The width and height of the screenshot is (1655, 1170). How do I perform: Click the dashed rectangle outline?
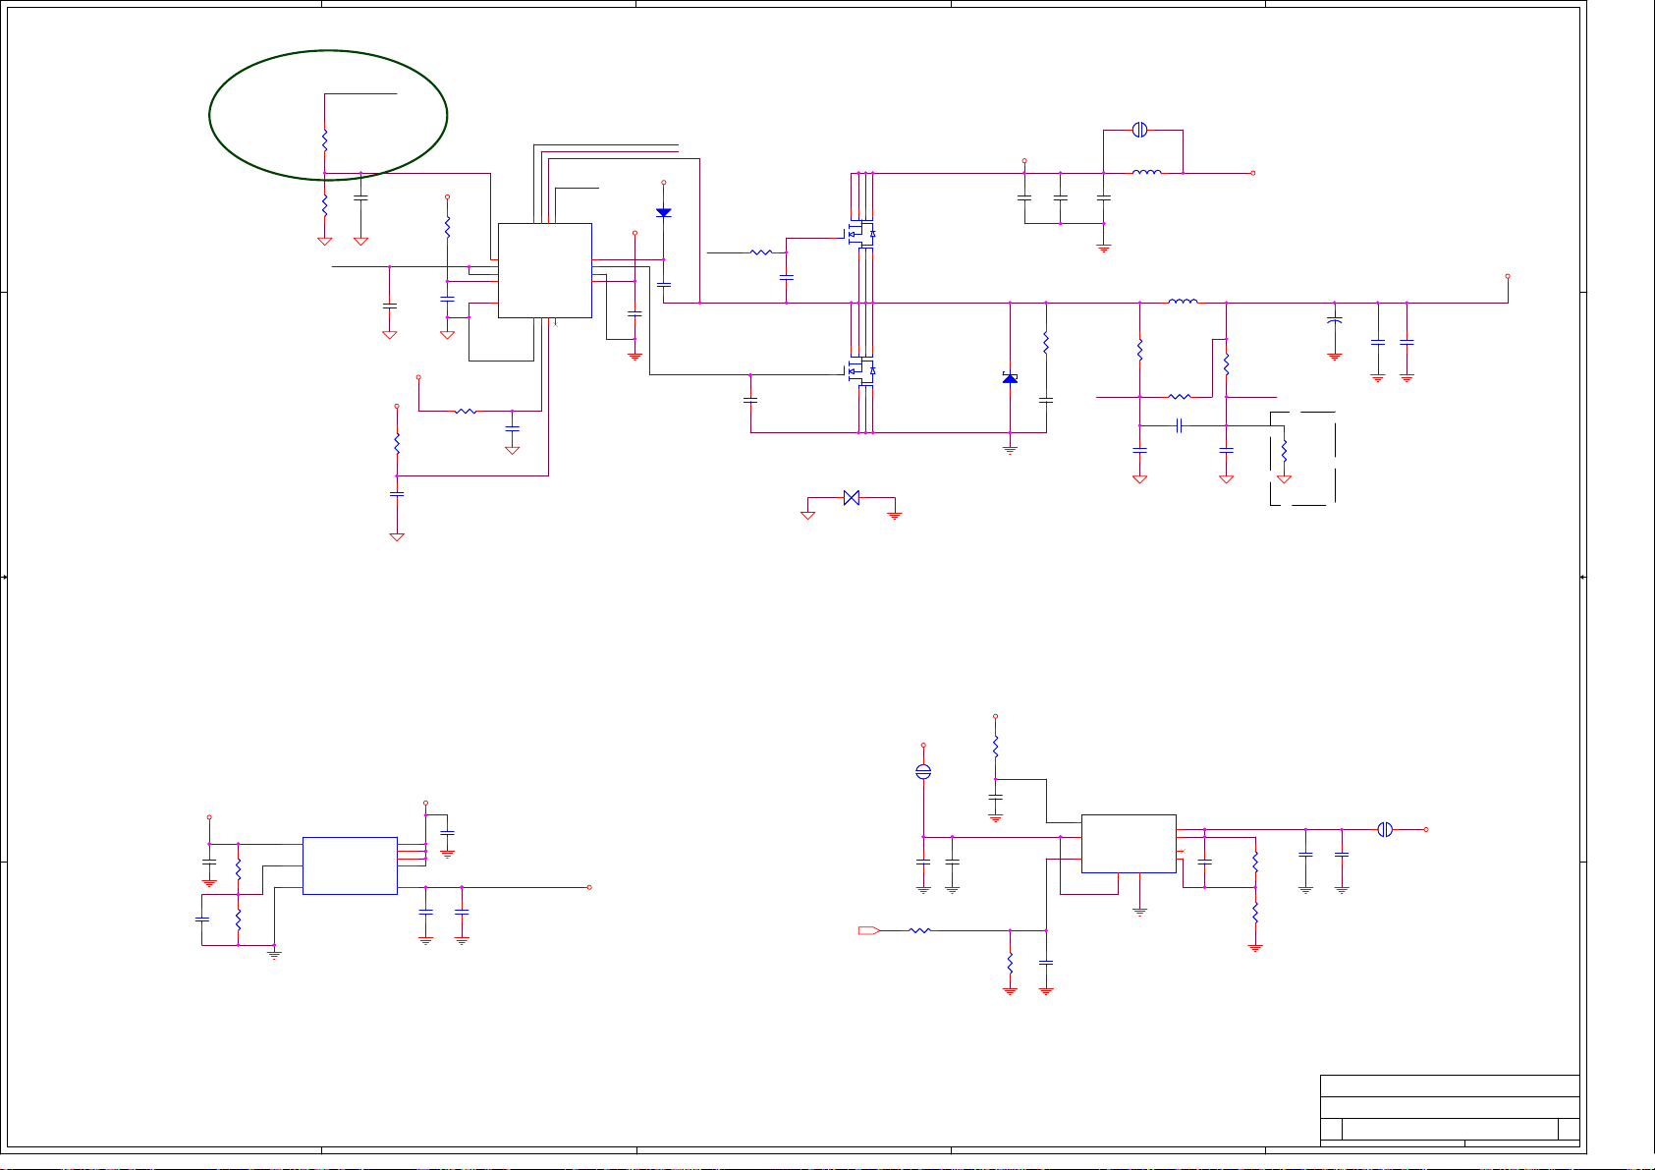click(1303, 459)
